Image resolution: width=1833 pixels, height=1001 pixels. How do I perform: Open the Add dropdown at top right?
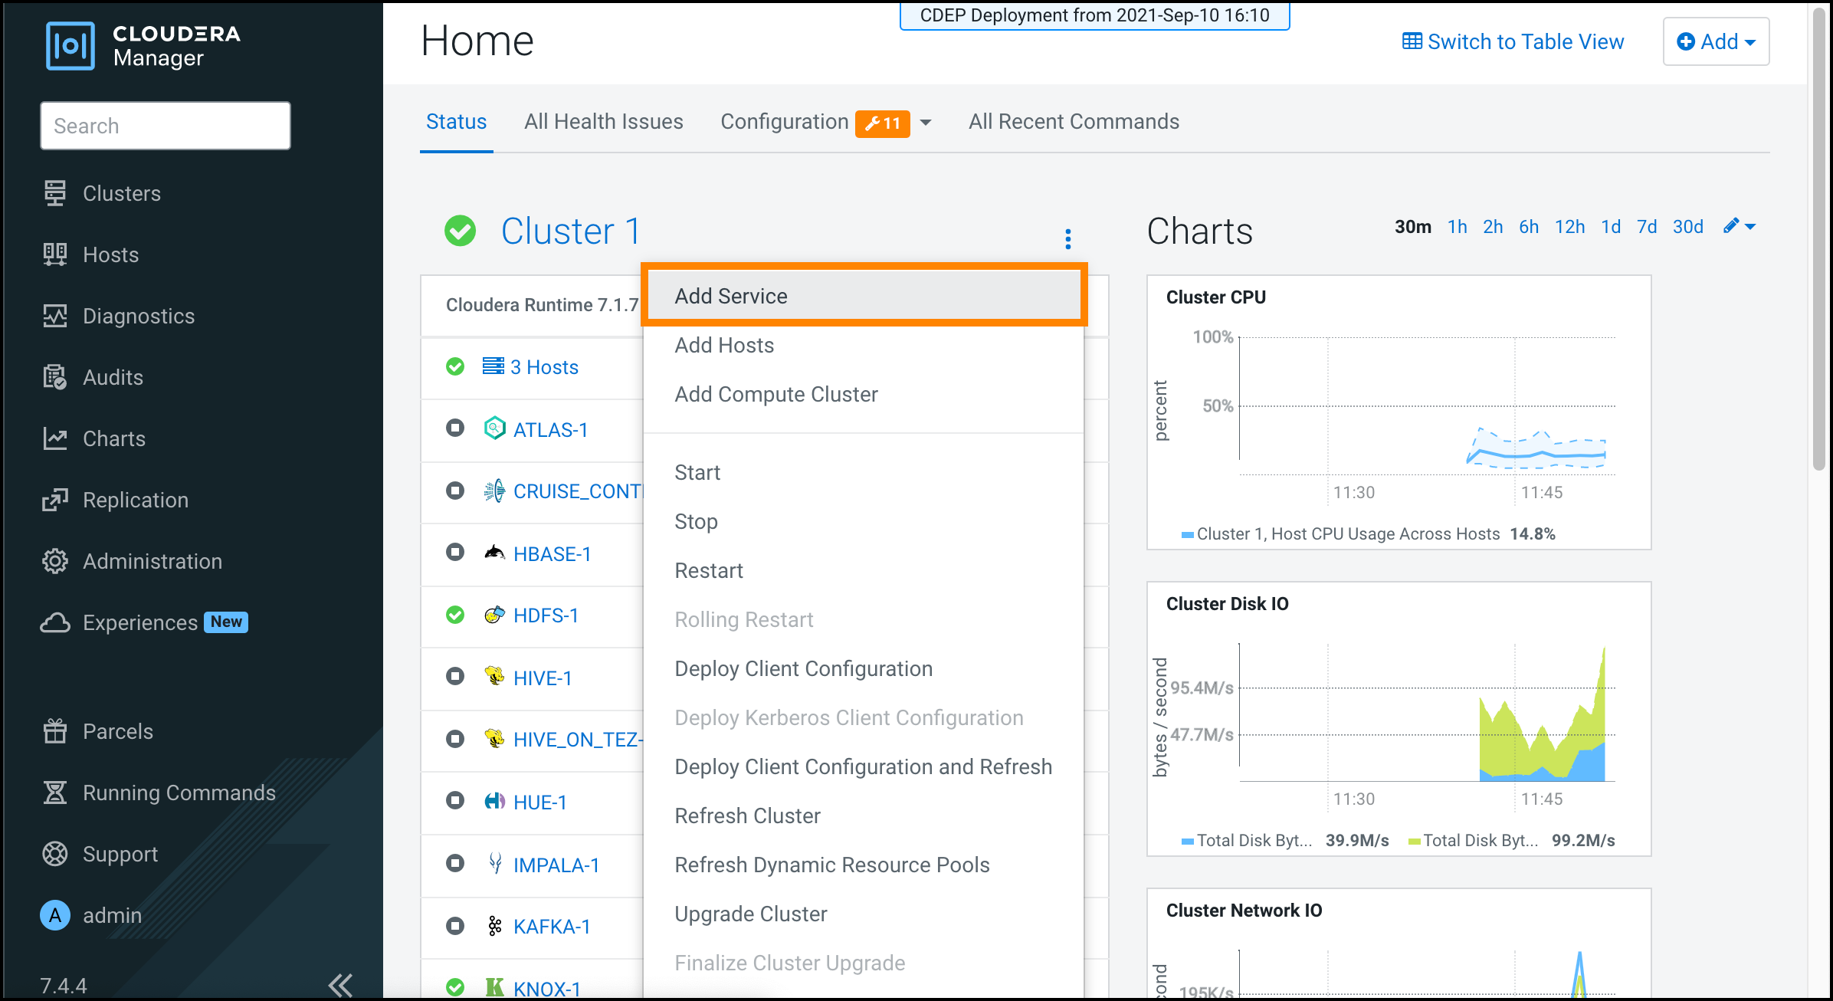[1716, 41]
